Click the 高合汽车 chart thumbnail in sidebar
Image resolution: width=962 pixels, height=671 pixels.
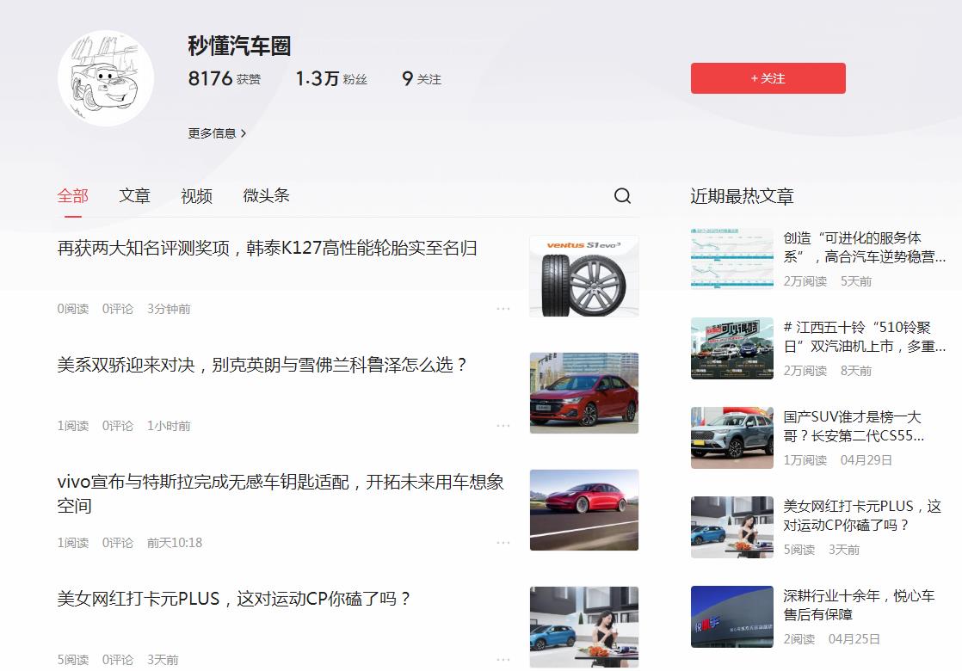coord(732,259)
